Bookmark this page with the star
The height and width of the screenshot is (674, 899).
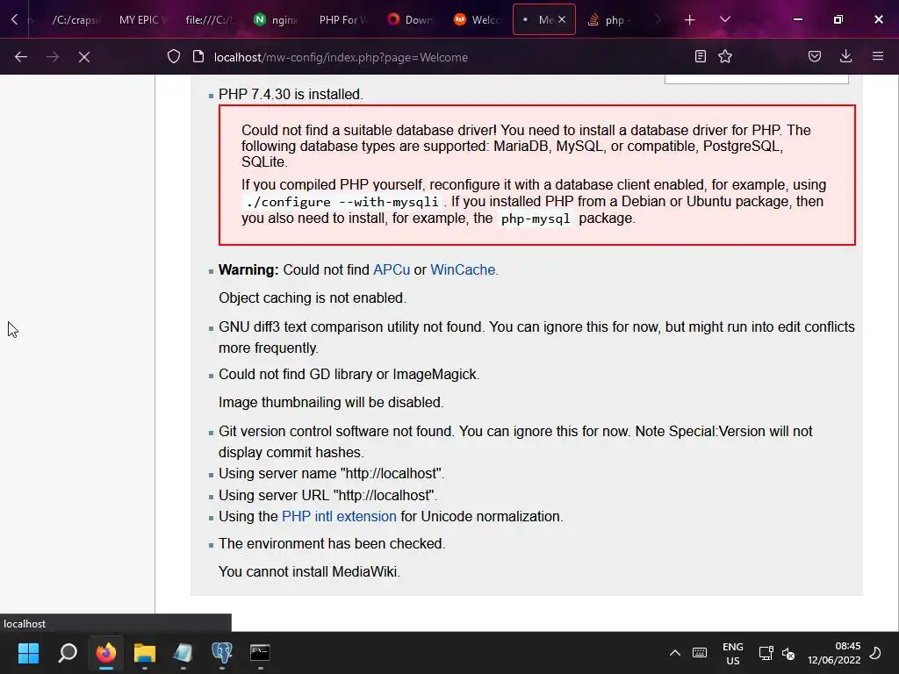[725, 56]
